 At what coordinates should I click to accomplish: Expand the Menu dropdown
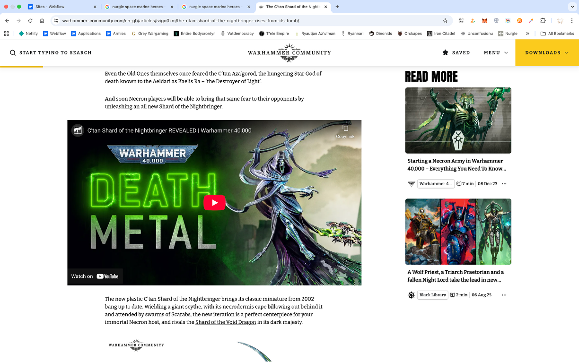coord(496,53)
